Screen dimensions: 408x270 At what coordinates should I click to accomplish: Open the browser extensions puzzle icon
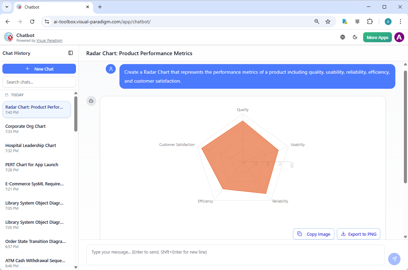pos(370,21)
